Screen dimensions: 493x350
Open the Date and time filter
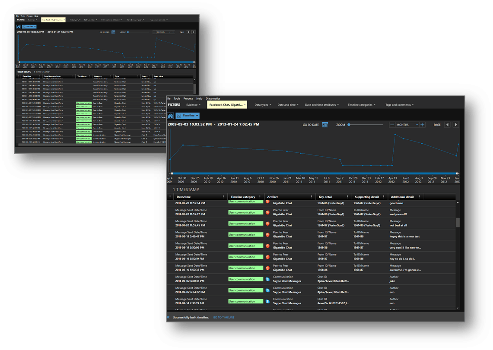[x=288, y=105]
